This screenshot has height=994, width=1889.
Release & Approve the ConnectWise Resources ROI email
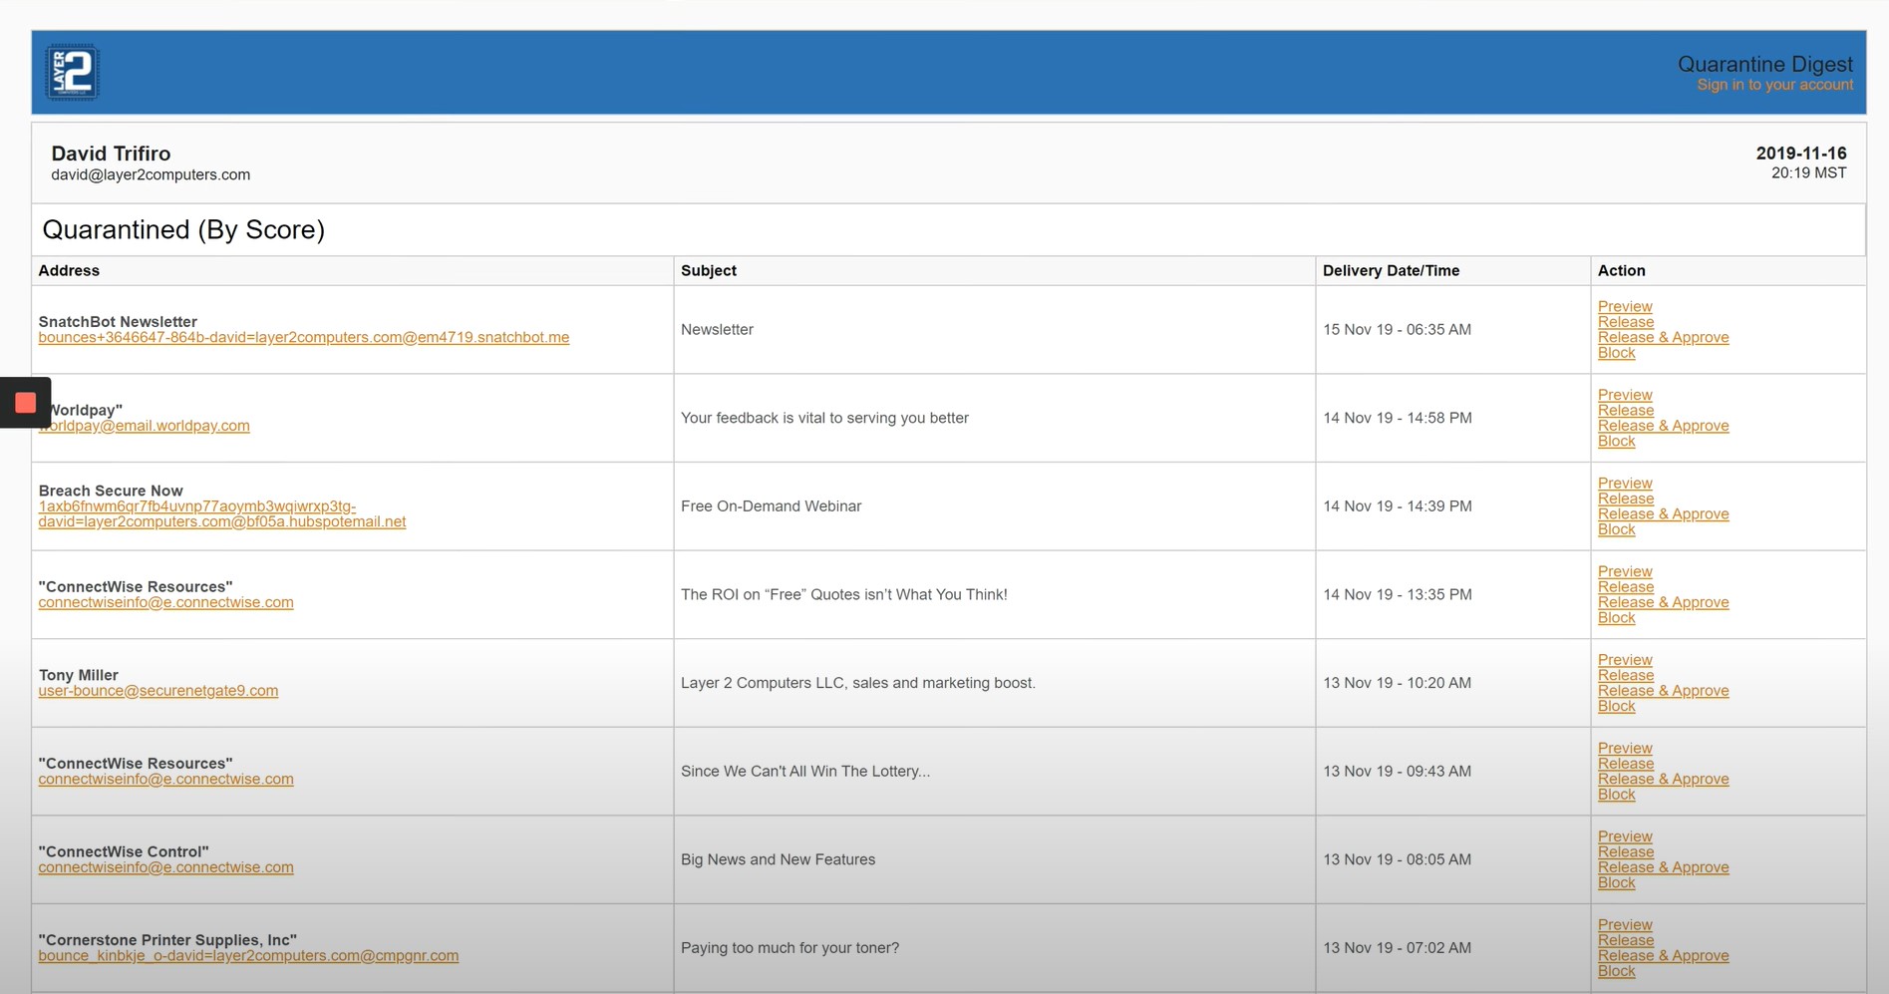(x=1663, y=602)
